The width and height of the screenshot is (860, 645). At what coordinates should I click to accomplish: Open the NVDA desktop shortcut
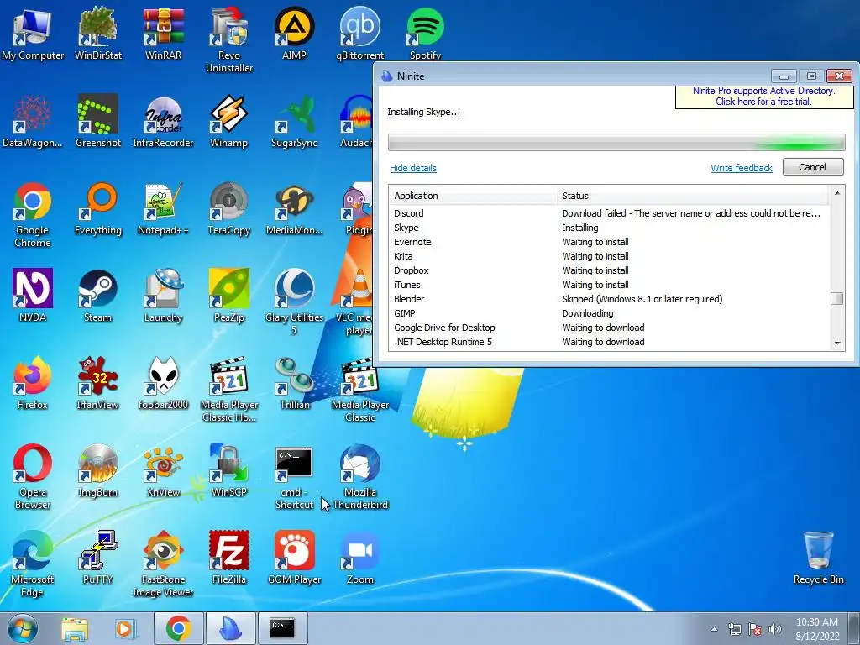[x=33, y=295]
